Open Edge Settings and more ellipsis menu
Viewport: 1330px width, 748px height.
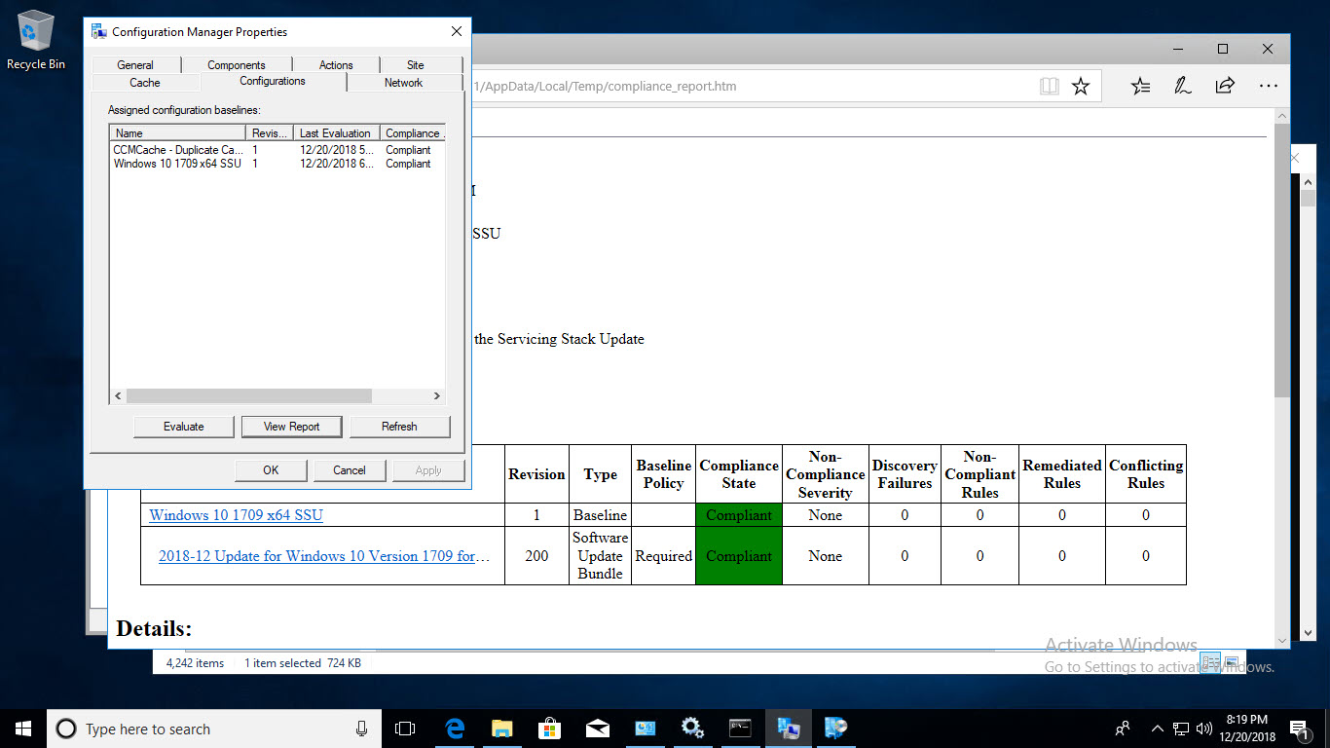coord(1268,86)
